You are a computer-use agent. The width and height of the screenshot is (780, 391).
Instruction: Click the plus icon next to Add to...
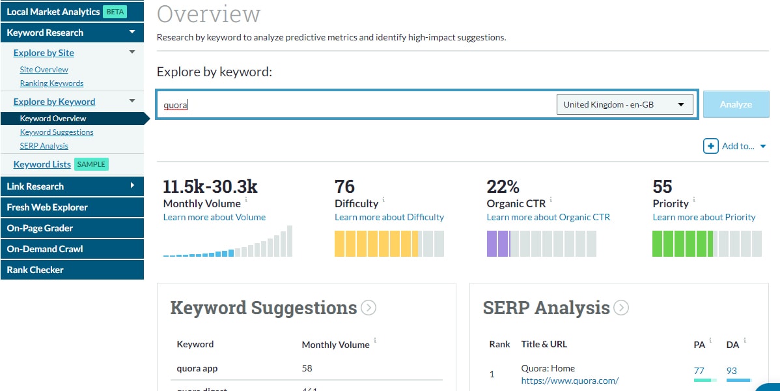tap(710, 146)
